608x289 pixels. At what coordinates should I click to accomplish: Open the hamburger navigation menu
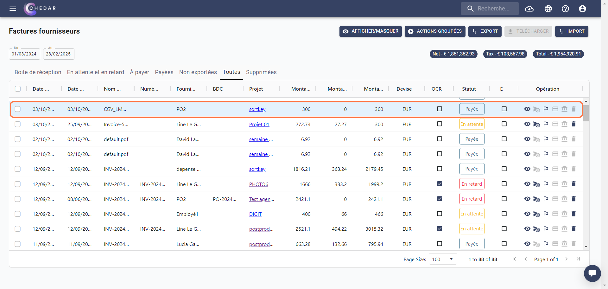(13, 9)
